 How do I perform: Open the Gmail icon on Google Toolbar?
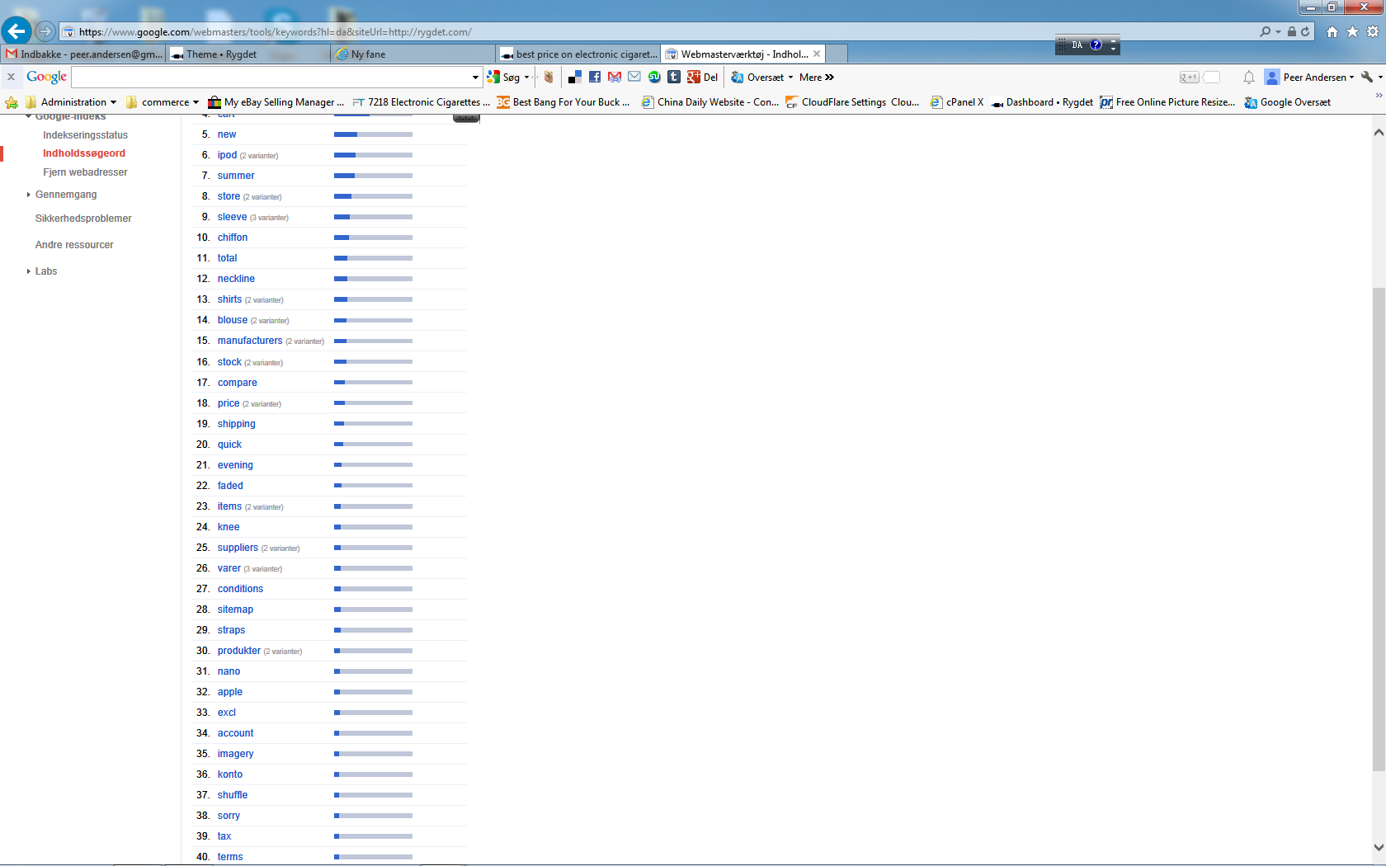(x=615, y=77)
